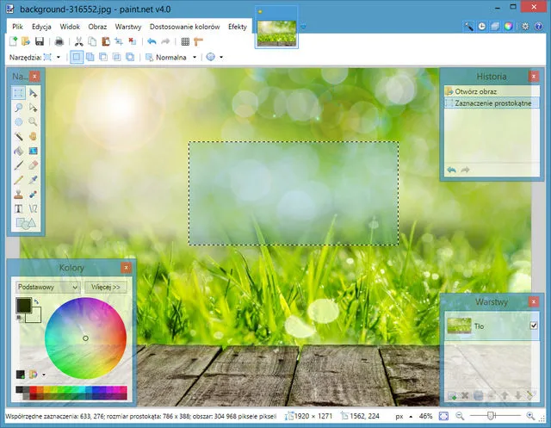
Task: Click the Undo arrow in the toolbar
Action: tap(152, 41)
